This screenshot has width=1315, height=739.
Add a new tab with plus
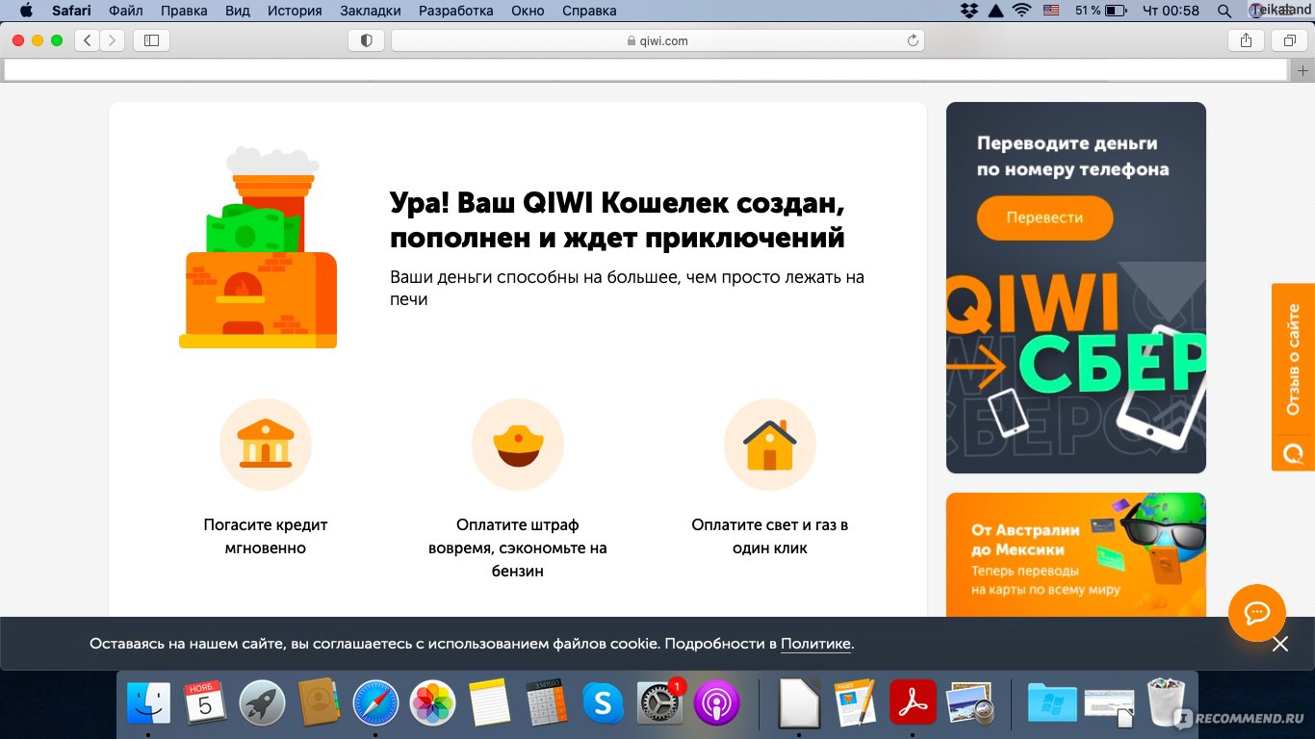1303,70
